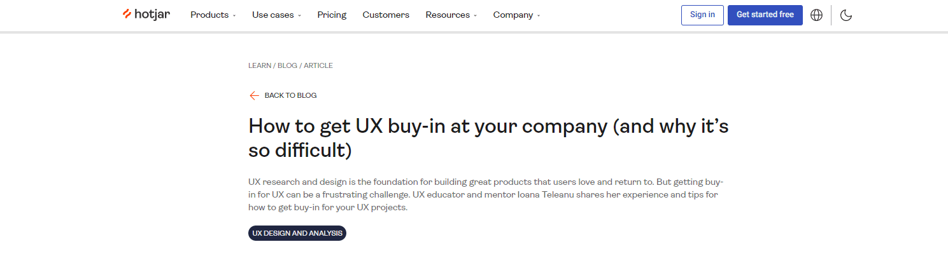Click the hotjar wordmark text
This screenshot has width=948, height=263.
point(152,14)
